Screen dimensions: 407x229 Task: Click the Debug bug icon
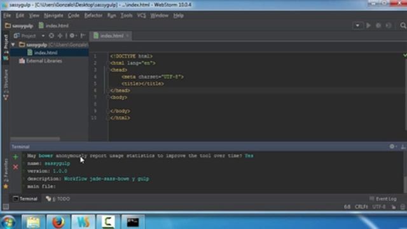point(378,25)
